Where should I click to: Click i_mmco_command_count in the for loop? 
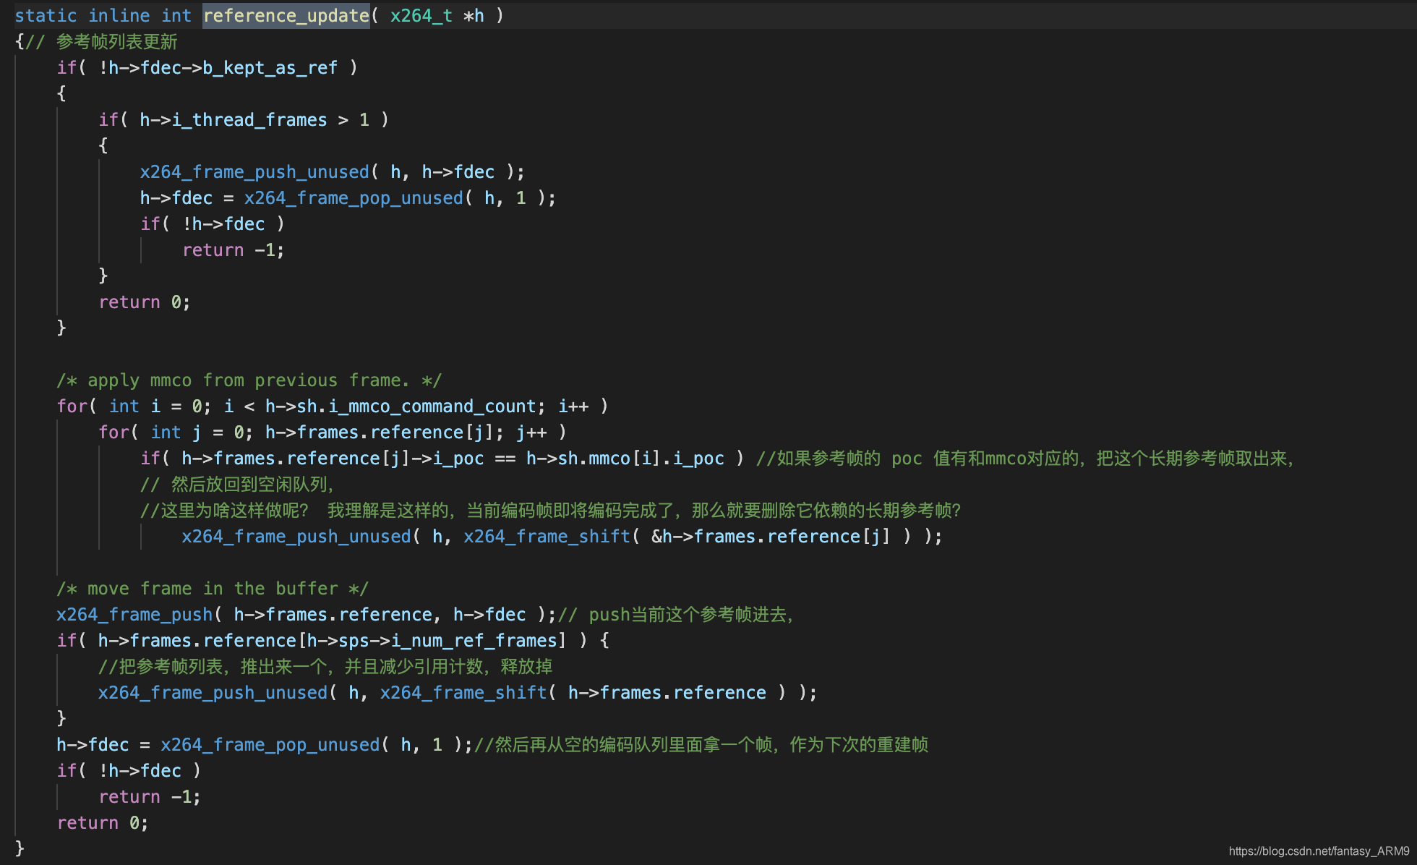point(432,406)
